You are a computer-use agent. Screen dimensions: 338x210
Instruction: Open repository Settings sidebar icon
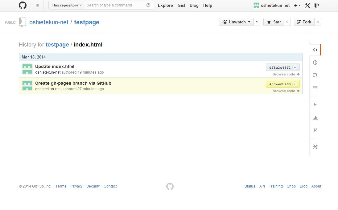[315, 147]
